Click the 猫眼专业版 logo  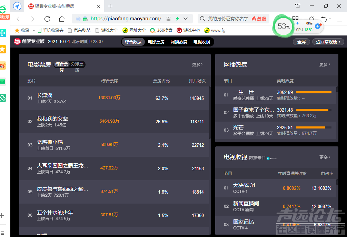click(29, 42)
